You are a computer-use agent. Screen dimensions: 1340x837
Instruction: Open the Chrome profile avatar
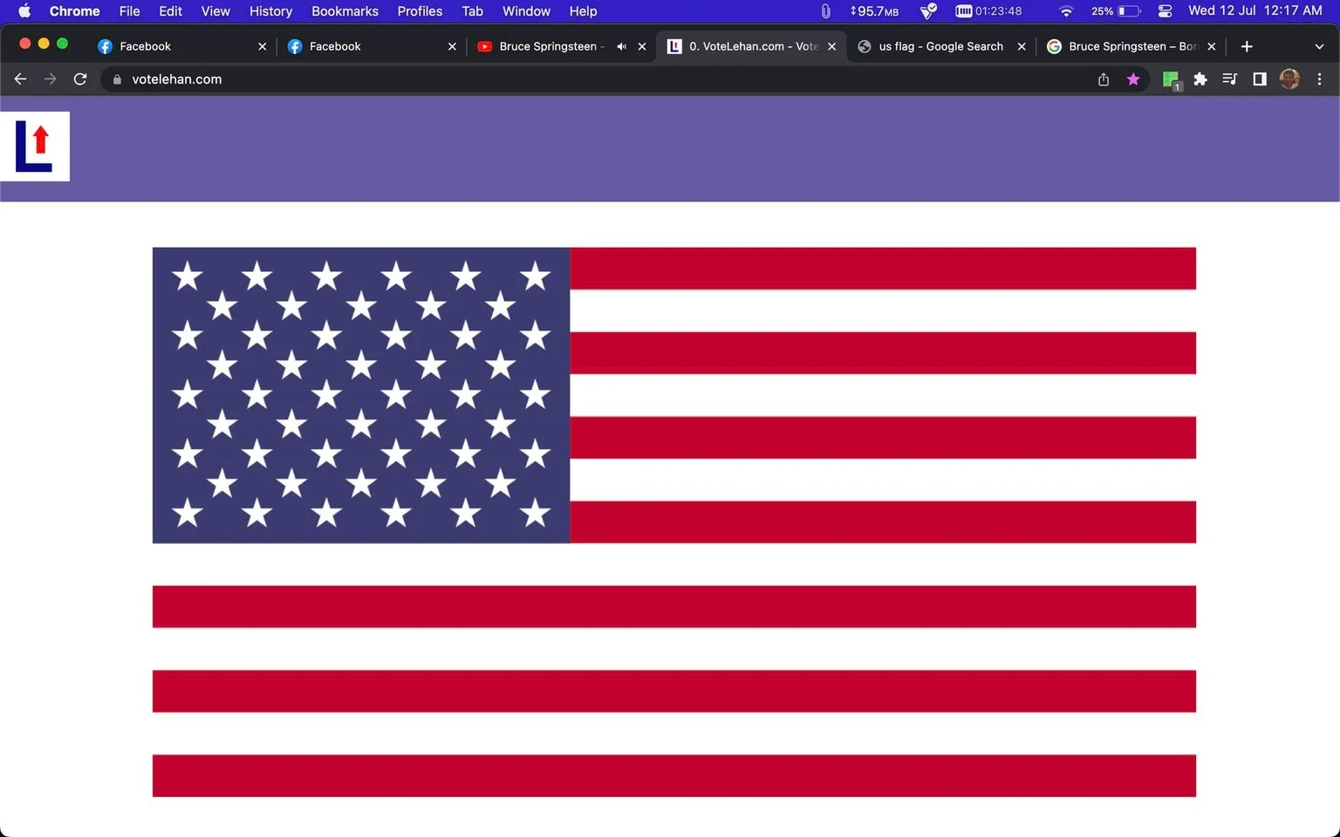pyautogui.click(x=1289, y=79)
